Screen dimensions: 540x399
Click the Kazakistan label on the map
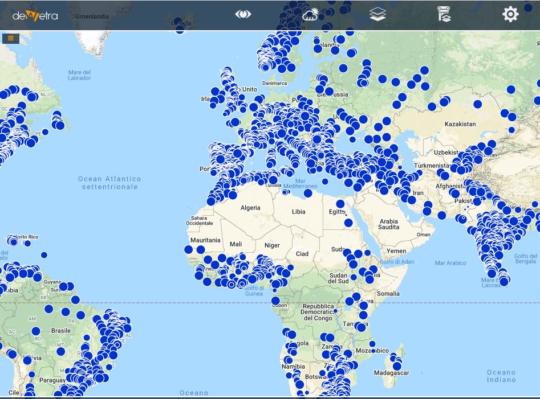(x=460, y=124)
